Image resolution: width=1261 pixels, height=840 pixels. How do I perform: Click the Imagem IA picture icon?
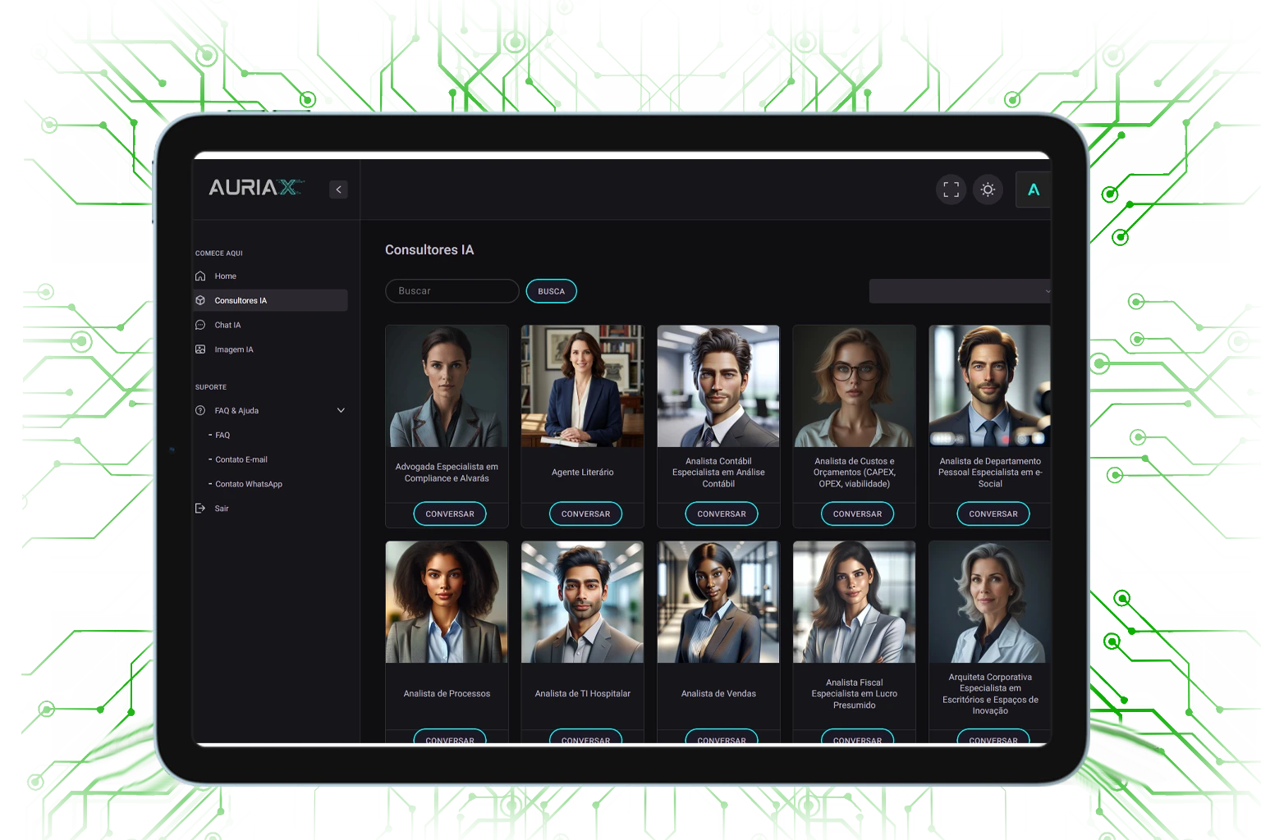tap(200, 349)
